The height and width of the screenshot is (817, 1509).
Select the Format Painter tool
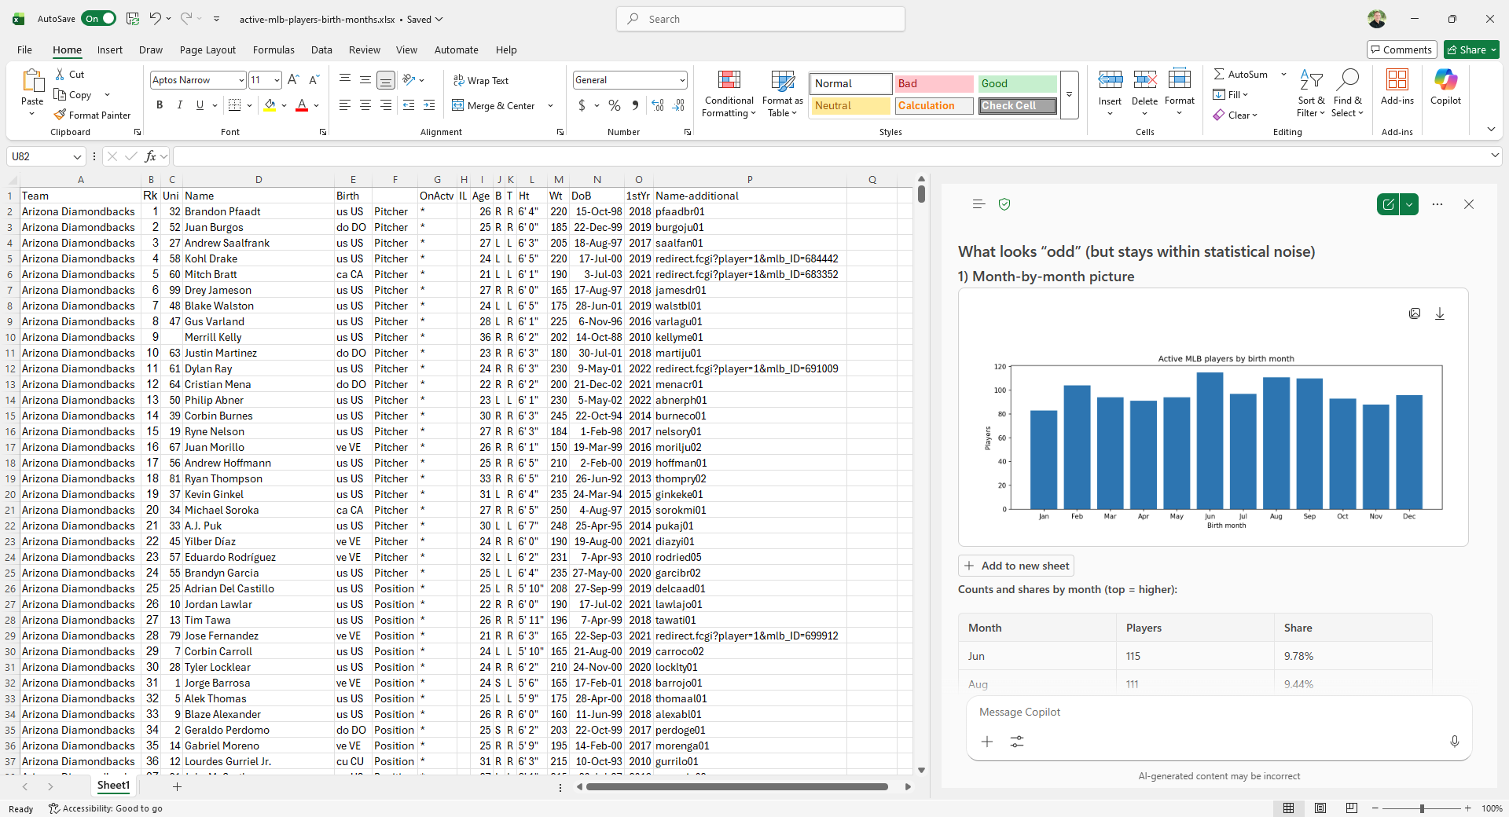point(92,115)
